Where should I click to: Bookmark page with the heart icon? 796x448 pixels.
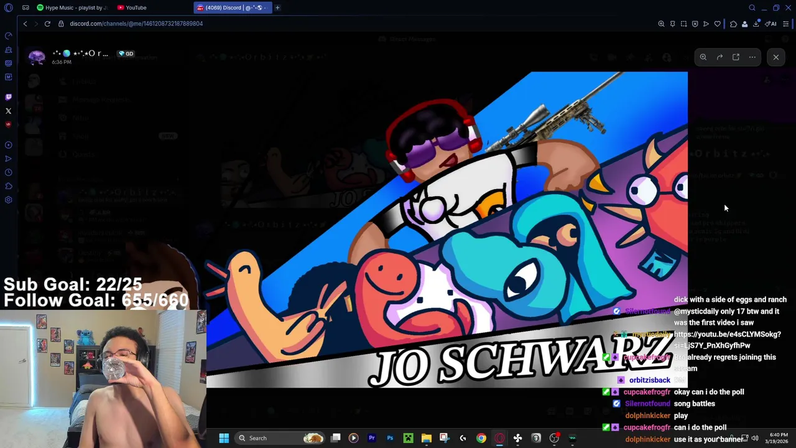tap(717, 24)
